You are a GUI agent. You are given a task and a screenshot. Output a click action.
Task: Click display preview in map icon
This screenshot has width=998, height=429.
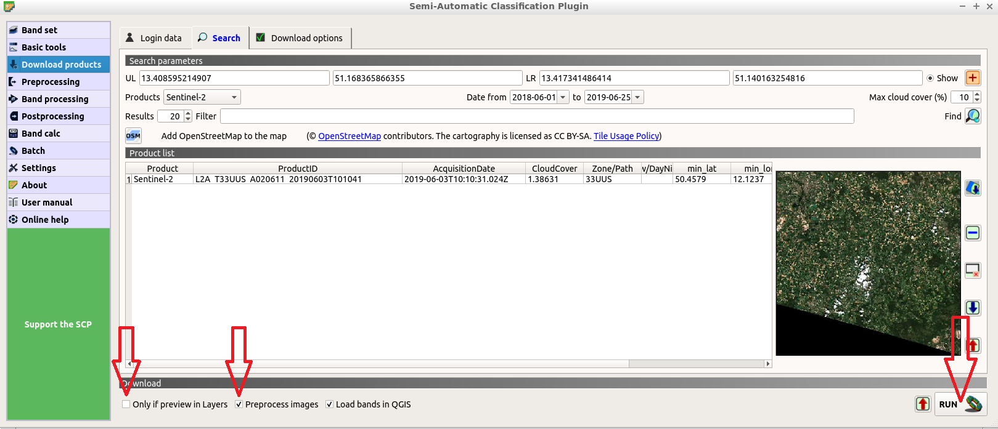pyautogui.click(x=973, y=188)
